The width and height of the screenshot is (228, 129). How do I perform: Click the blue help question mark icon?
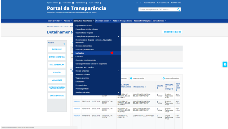point(225,64)
